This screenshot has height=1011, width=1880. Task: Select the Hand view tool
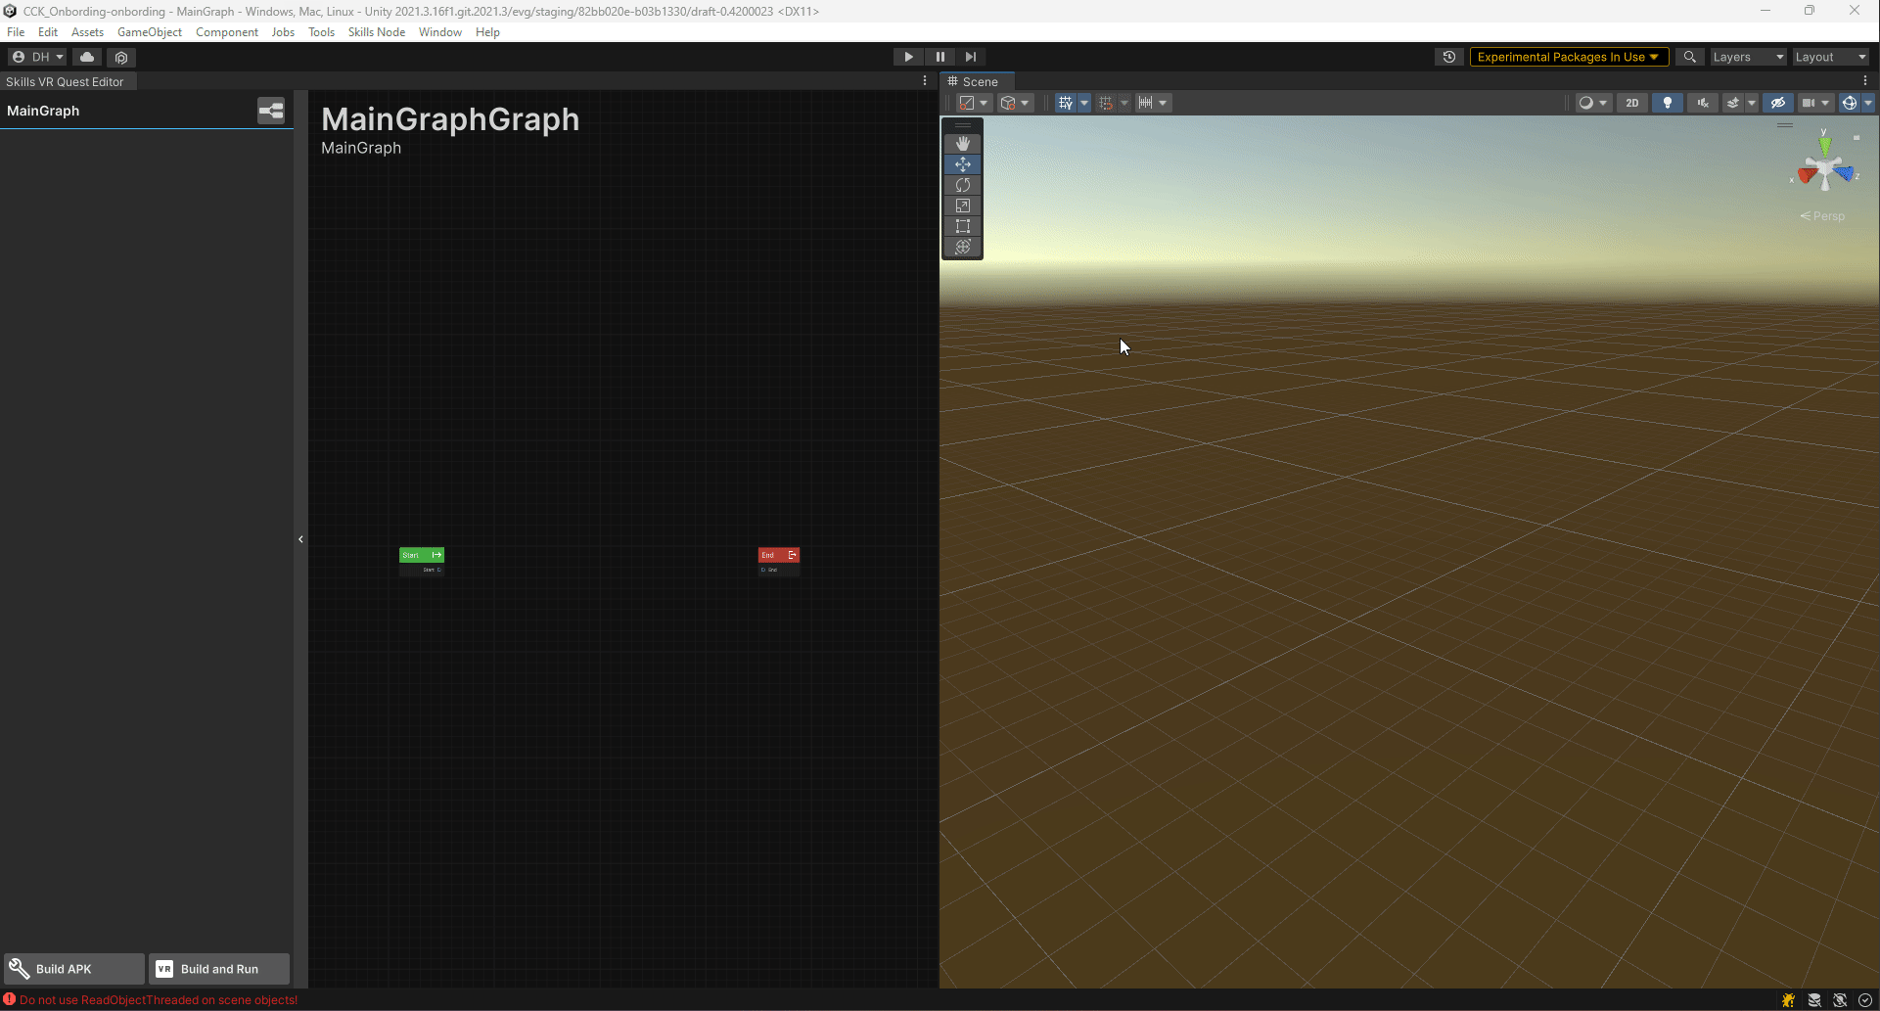[963, 144]
